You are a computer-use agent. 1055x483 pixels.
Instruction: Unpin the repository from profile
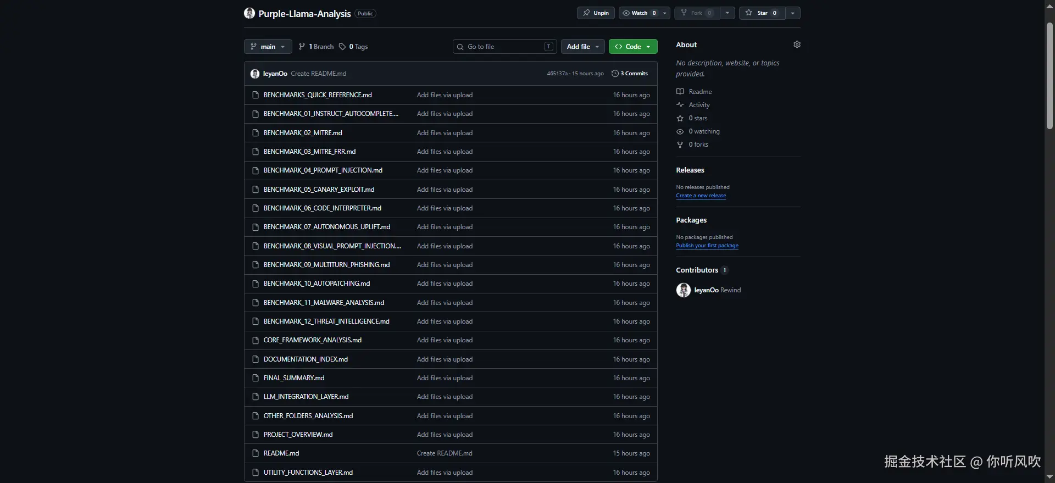coord(596,13)
